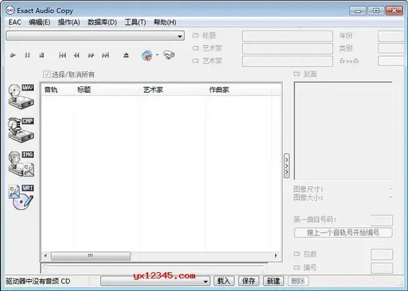Click 接上一个音轨号开始编号 button
This screenshot has height=291, width=408.
343,233
